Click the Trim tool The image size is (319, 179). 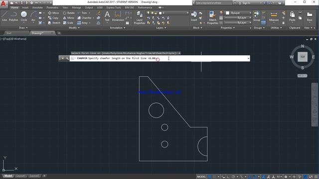pyautogui.click(x=82, y=13)
